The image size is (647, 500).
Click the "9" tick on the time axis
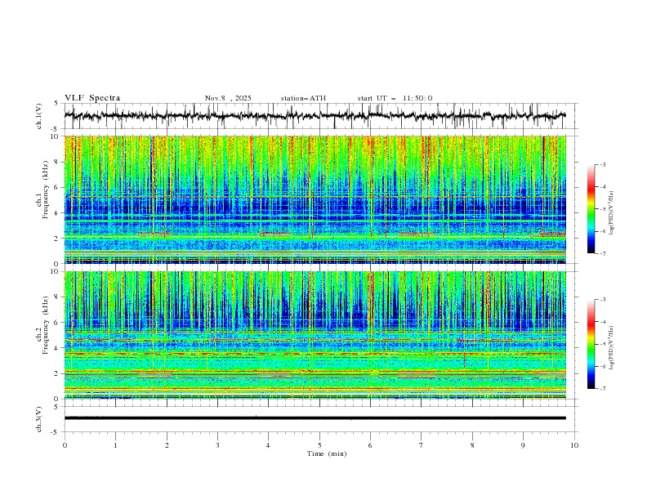[523, 445]
